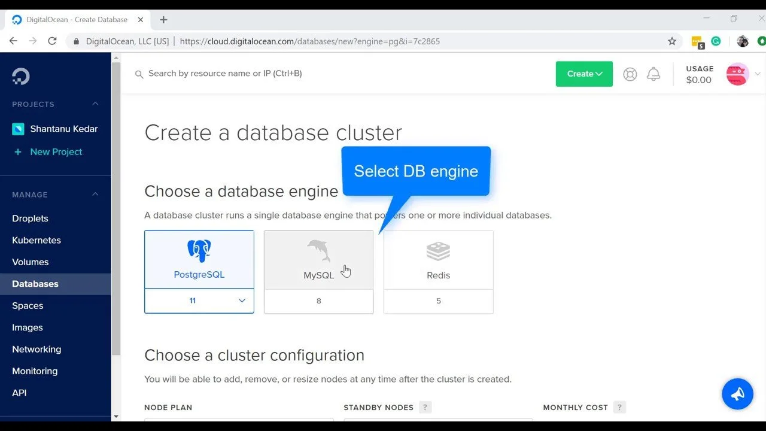This screenshot has width=766, height=431.
Task: Open the Redis version 5 selector
Action: click(439, 301)
